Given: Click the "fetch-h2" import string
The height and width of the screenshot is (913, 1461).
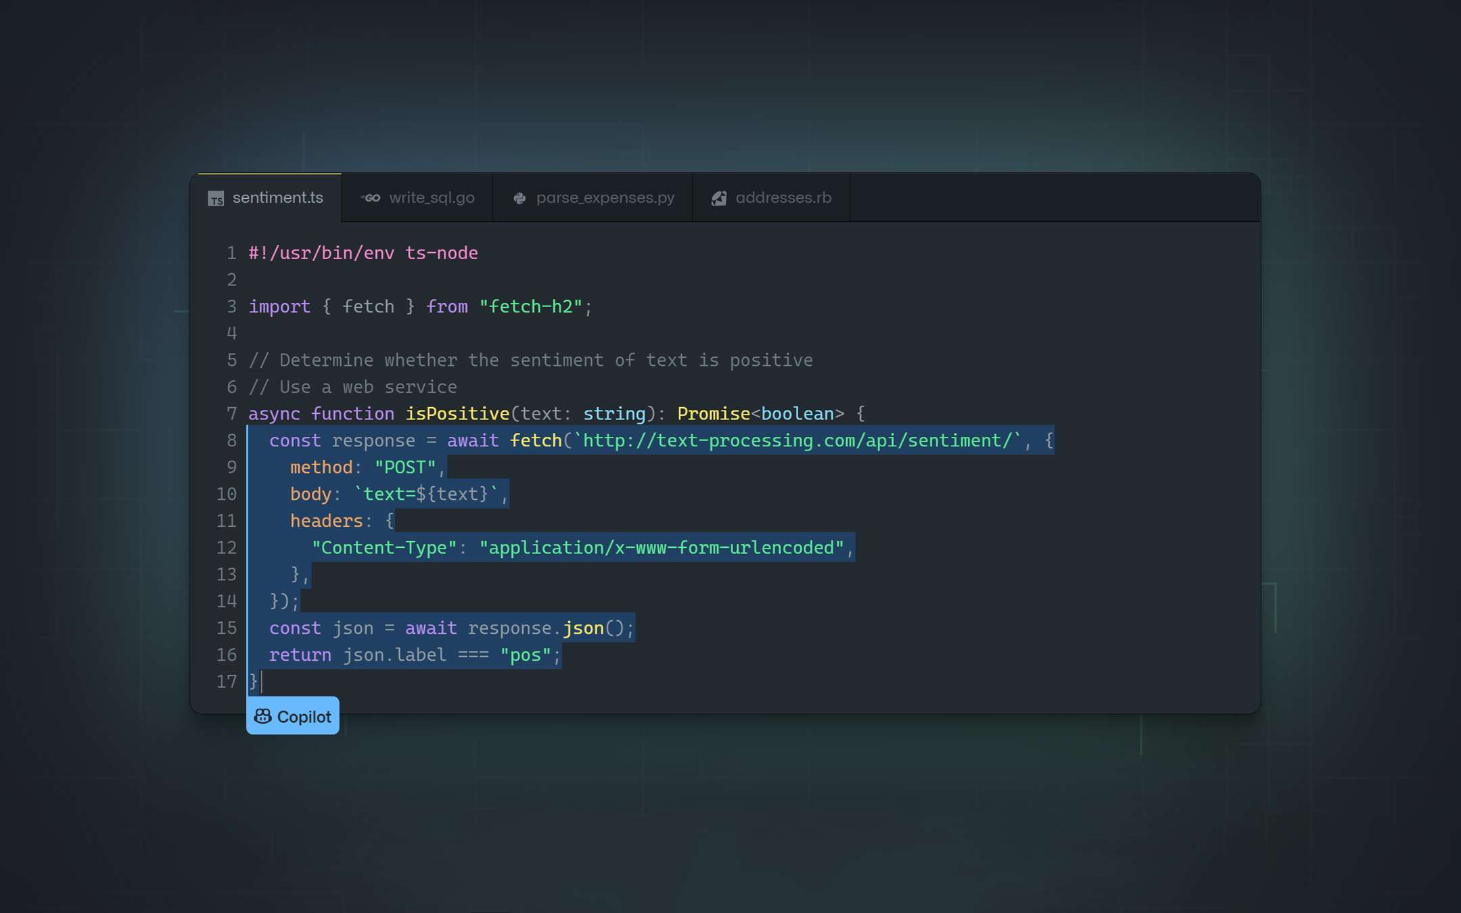Looking at the screenshot, I should point(530,307).
